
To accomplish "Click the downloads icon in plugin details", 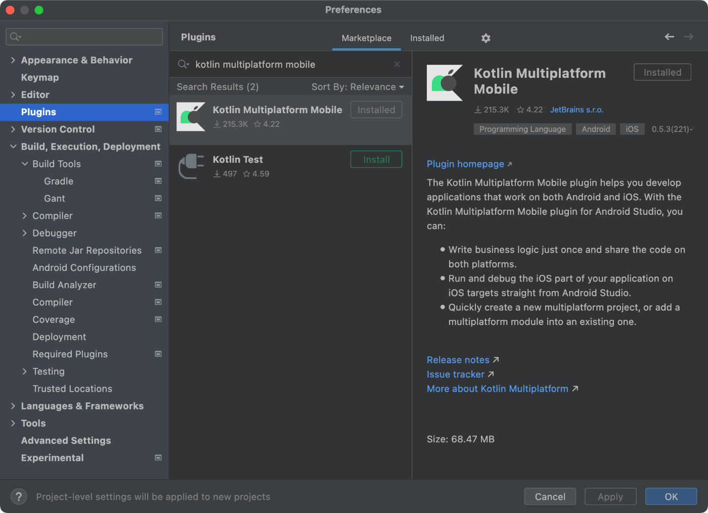I will (x=478, y=110).
